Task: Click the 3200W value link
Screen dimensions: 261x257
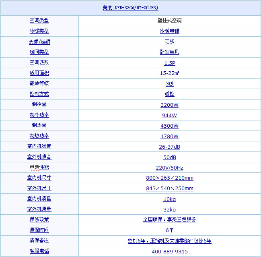Action: 169,105
